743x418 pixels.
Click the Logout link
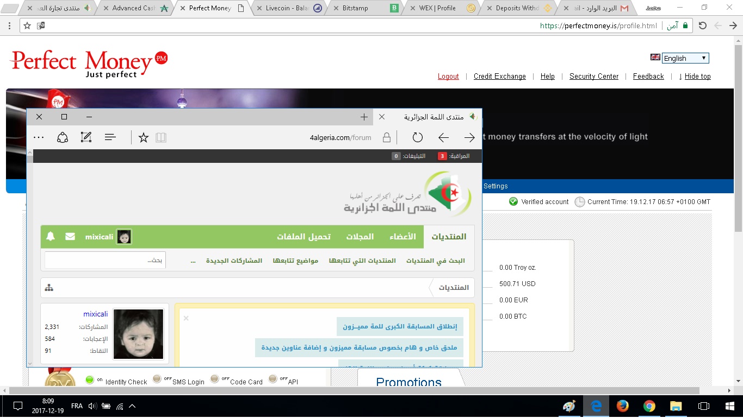point(448,77)
